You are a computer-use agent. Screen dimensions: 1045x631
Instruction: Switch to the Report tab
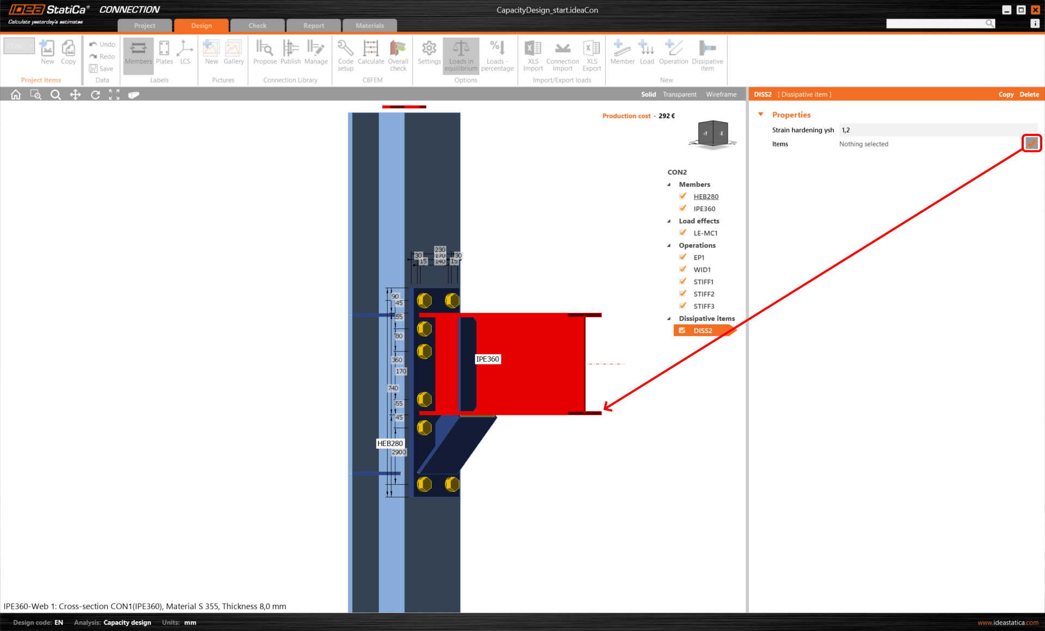pyautogui.click(x=313, y=24)
